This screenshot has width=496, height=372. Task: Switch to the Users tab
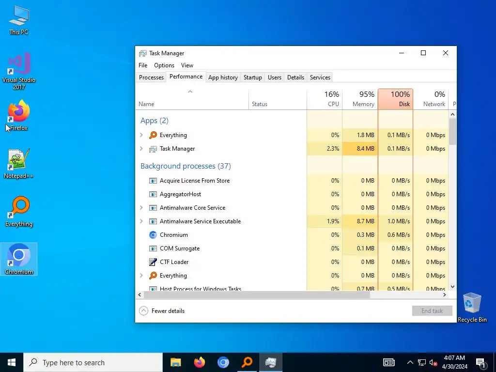point(275,77)
